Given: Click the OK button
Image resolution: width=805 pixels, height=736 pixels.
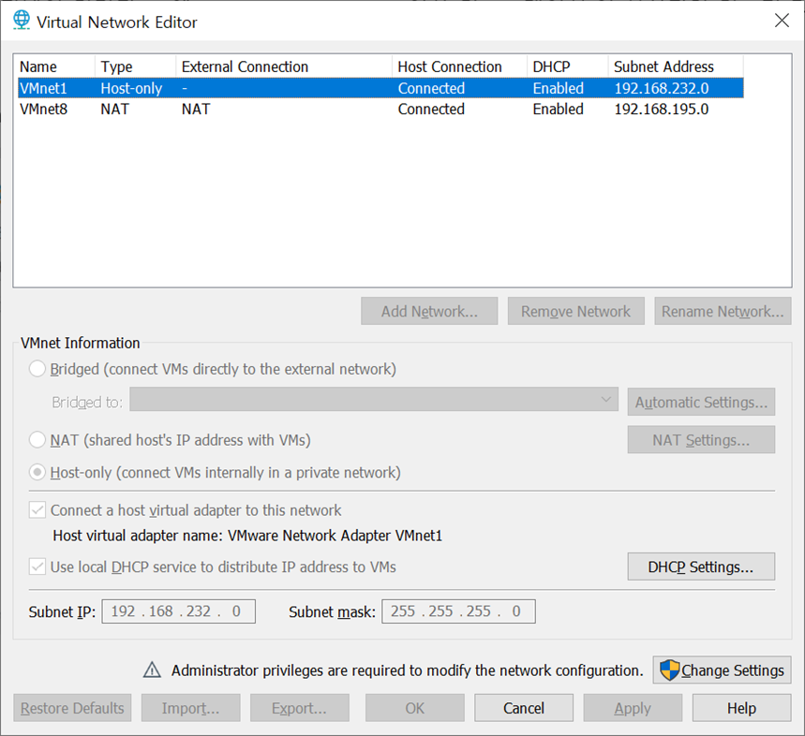Looking at the screenshot, I should click(415, 708).
